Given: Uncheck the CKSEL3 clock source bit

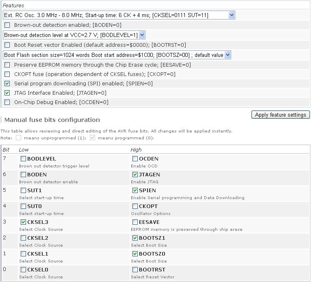Looking at the screenshot, I should tap(24, 222).
